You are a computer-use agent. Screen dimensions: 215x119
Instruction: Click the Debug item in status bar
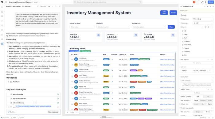click(x=203, y=117)
